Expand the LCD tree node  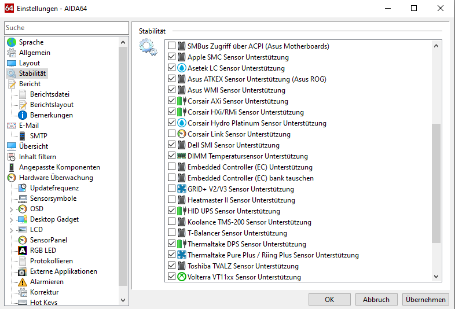click(11, 230)
